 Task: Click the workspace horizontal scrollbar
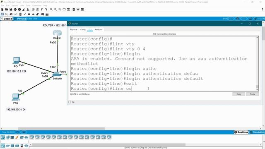[x=61, y=129]
